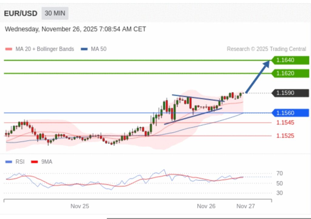The image size is (311, 219).
Task: Select the Nov 27 date axis label
Action: (x=245, y=206)
